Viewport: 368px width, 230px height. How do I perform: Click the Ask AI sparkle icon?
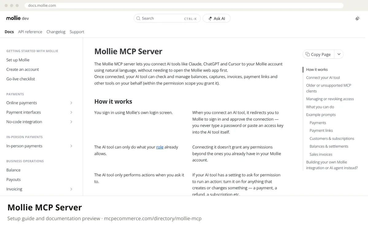point(210,18)
